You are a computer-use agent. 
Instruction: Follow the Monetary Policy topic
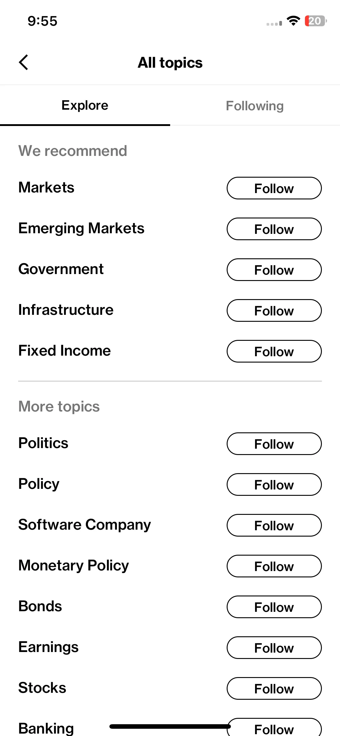(x=274, y=566)
